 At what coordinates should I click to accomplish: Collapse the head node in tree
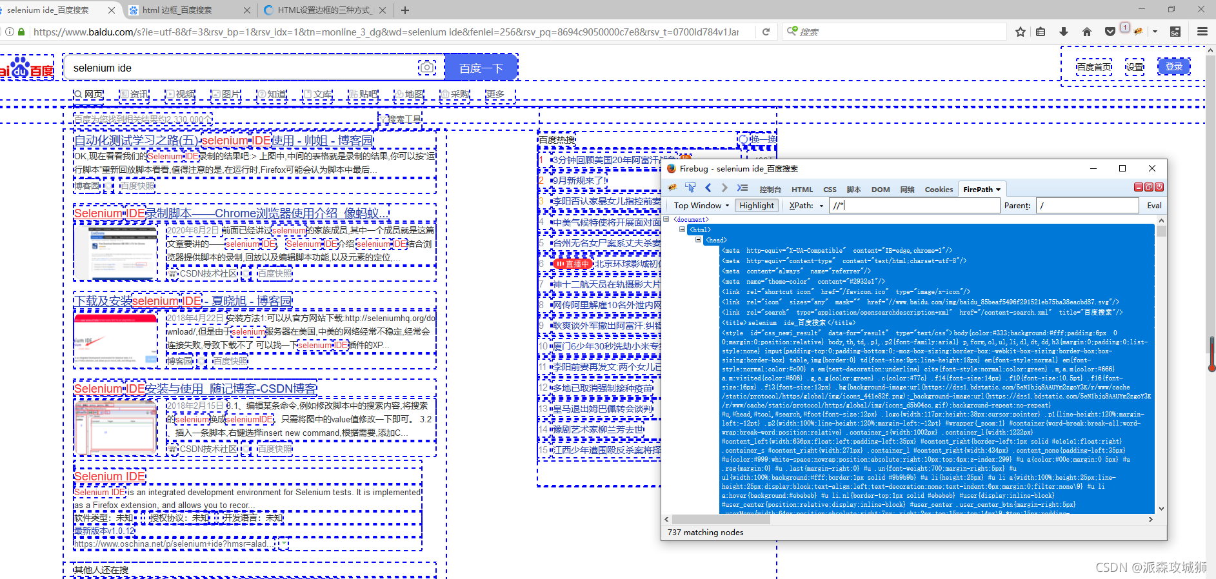[698, 240]
